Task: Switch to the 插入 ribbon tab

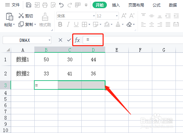Action: (x=116, y=5)
